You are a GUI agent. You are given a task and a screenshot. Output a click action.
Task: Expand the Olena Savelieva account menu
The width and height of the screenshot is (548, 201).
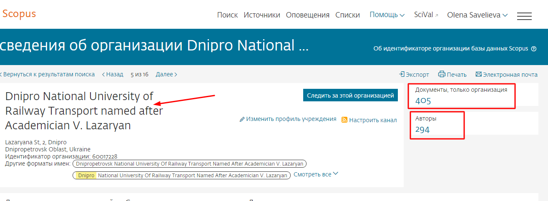(477, 15)
